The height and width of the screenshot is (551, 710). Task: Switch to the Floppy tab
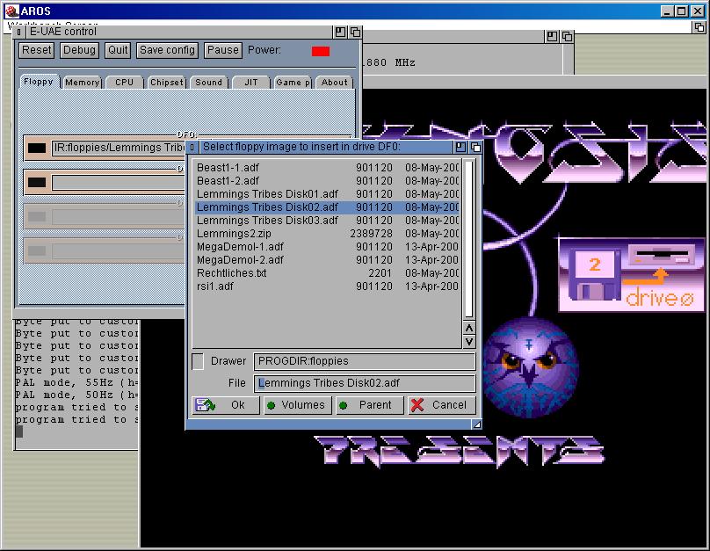(39, 82)
